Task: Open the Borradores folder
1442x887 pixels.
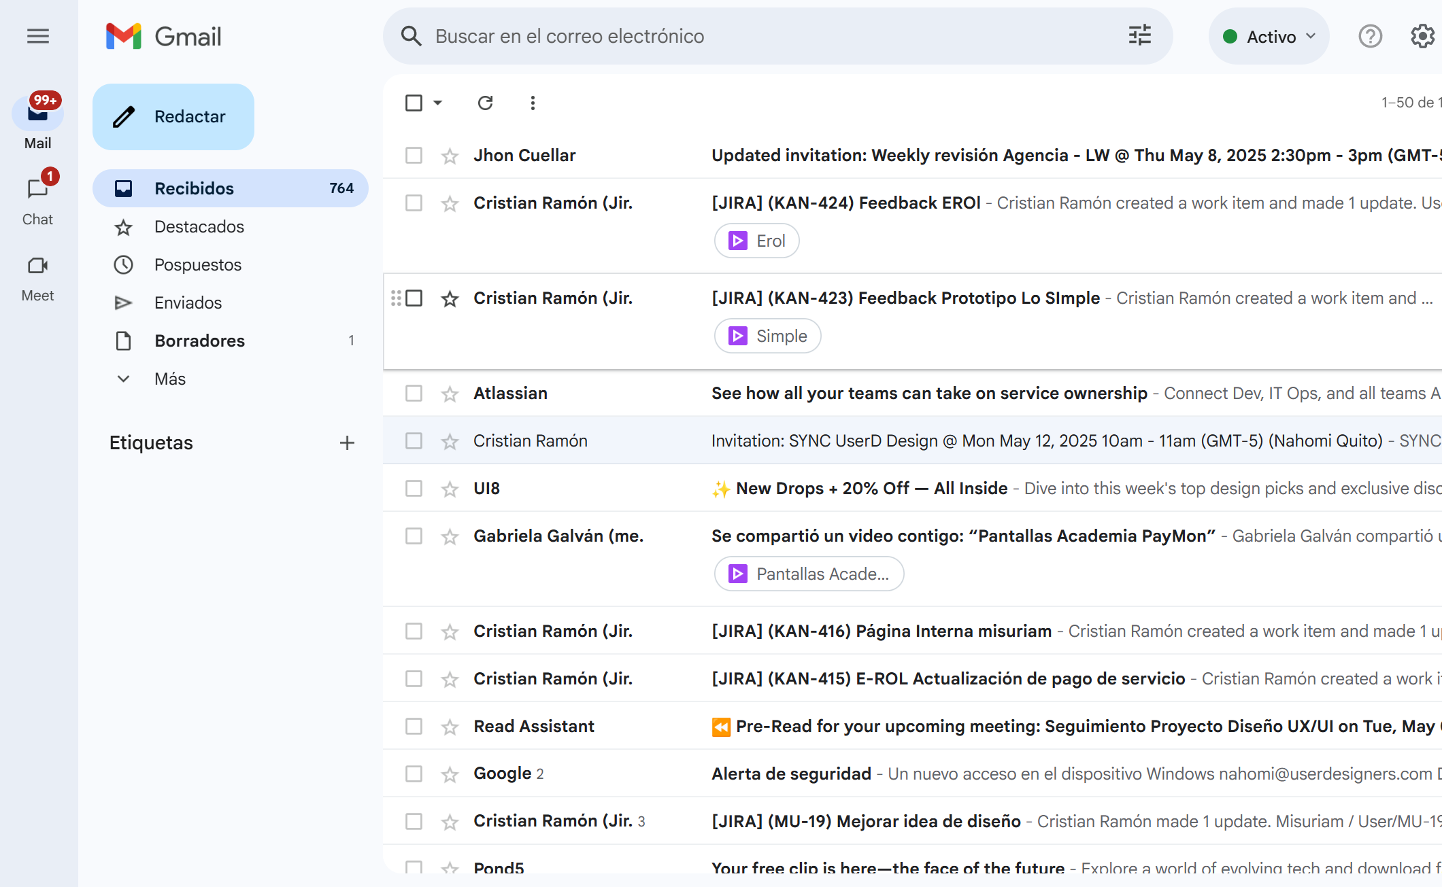Action: 199,341
